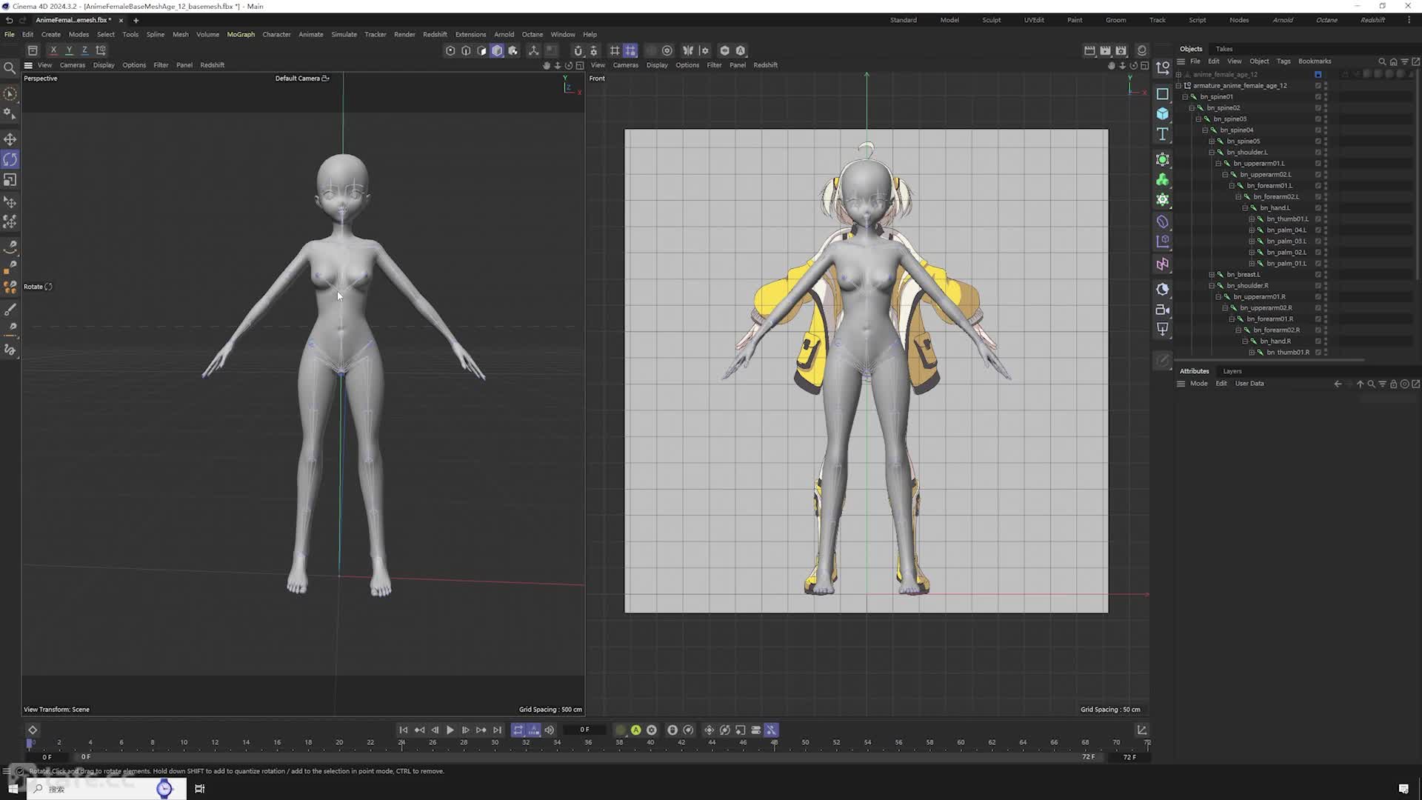Collapse the armature_anime_female_age_12 node

click(x=1178, y=86)
